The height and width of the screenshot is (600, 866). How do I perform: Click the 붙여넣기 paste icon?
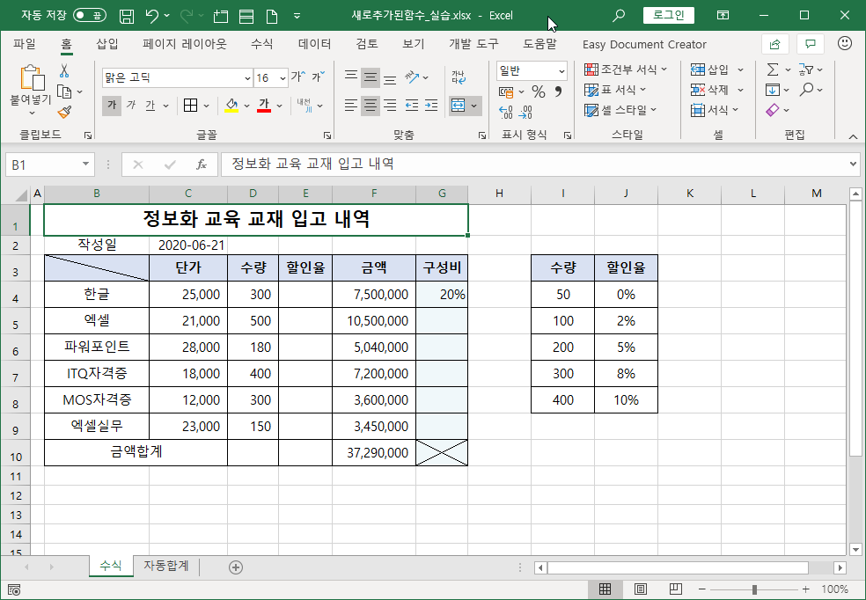click(x=32, y=77)
